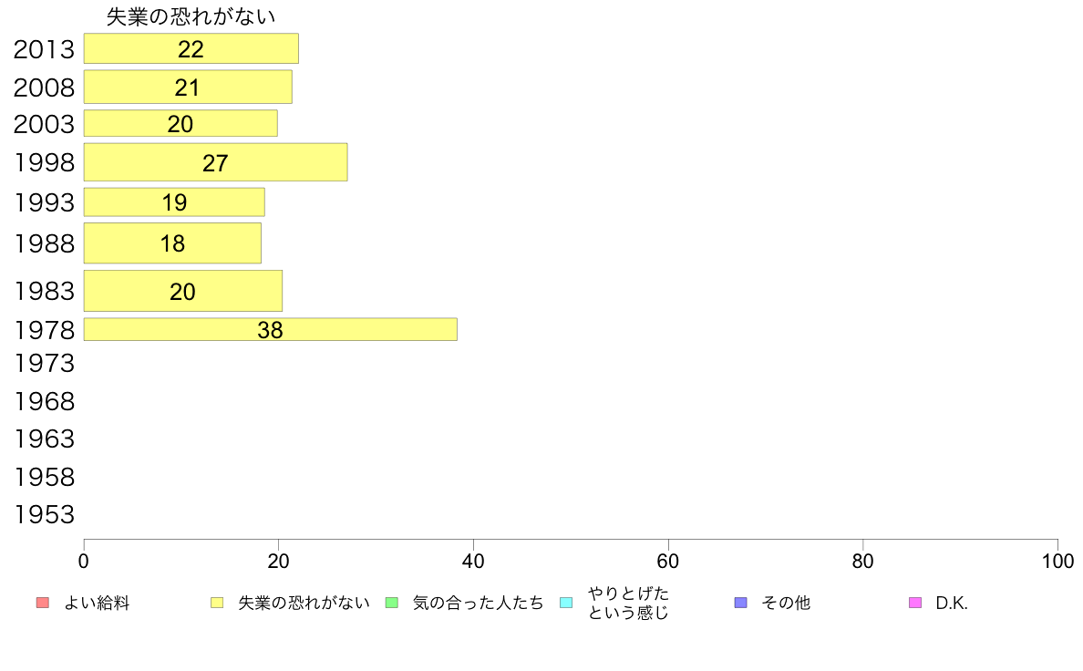
Task: Click the yellow 失業の恐れがない legend swatch
Action: coord(217,603)
